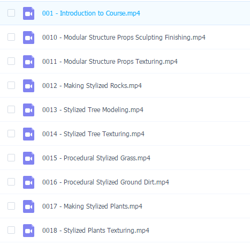Select checkbox of 0012 Making Stylized Rocks
The height and width of the screenshot is (244, 250).
[x=11, y=85]
